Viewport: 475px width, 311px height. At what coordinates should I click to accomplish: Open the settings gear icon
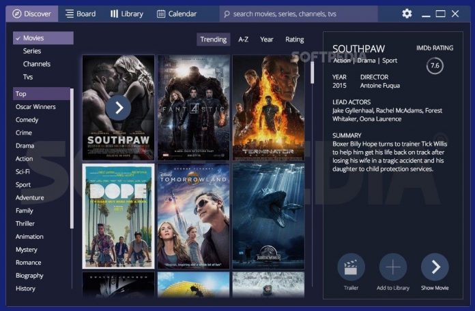[x=407, y=14]
